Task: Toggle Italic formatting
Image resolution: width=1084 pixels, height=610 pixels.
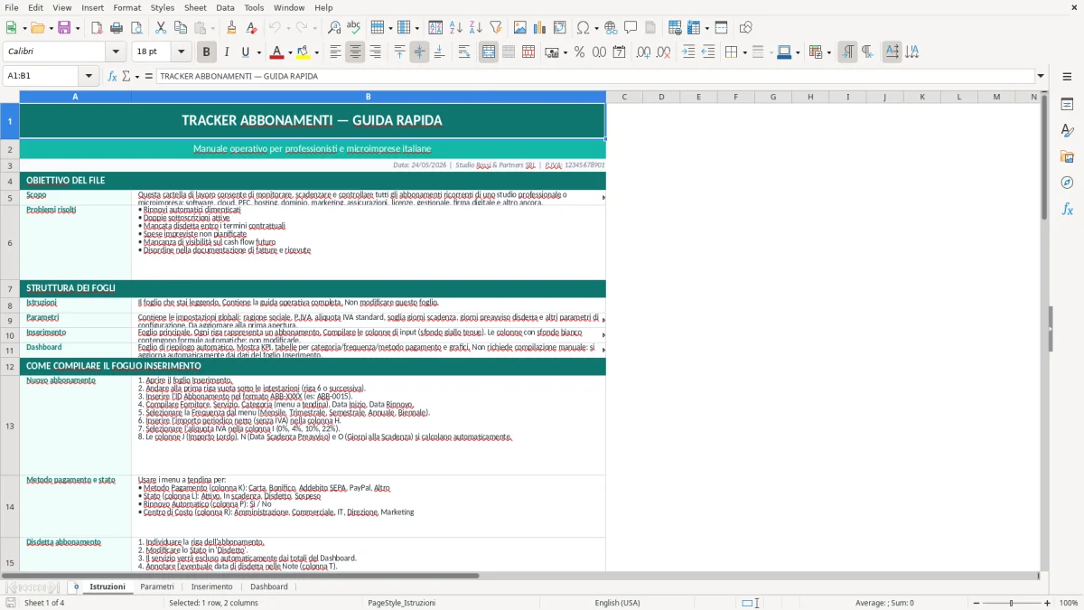Action: pos(227,52)
